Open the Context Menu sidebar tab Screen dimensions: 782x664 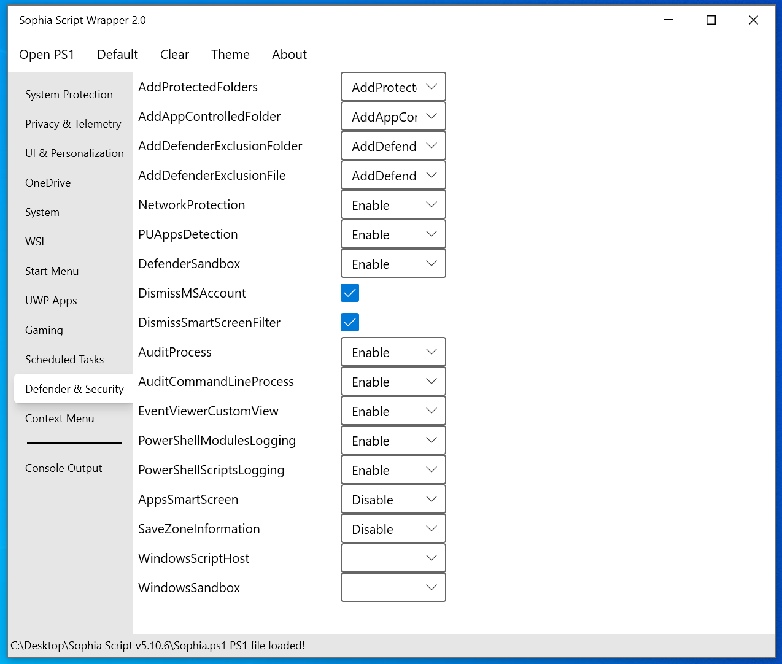tap(74, 419)
